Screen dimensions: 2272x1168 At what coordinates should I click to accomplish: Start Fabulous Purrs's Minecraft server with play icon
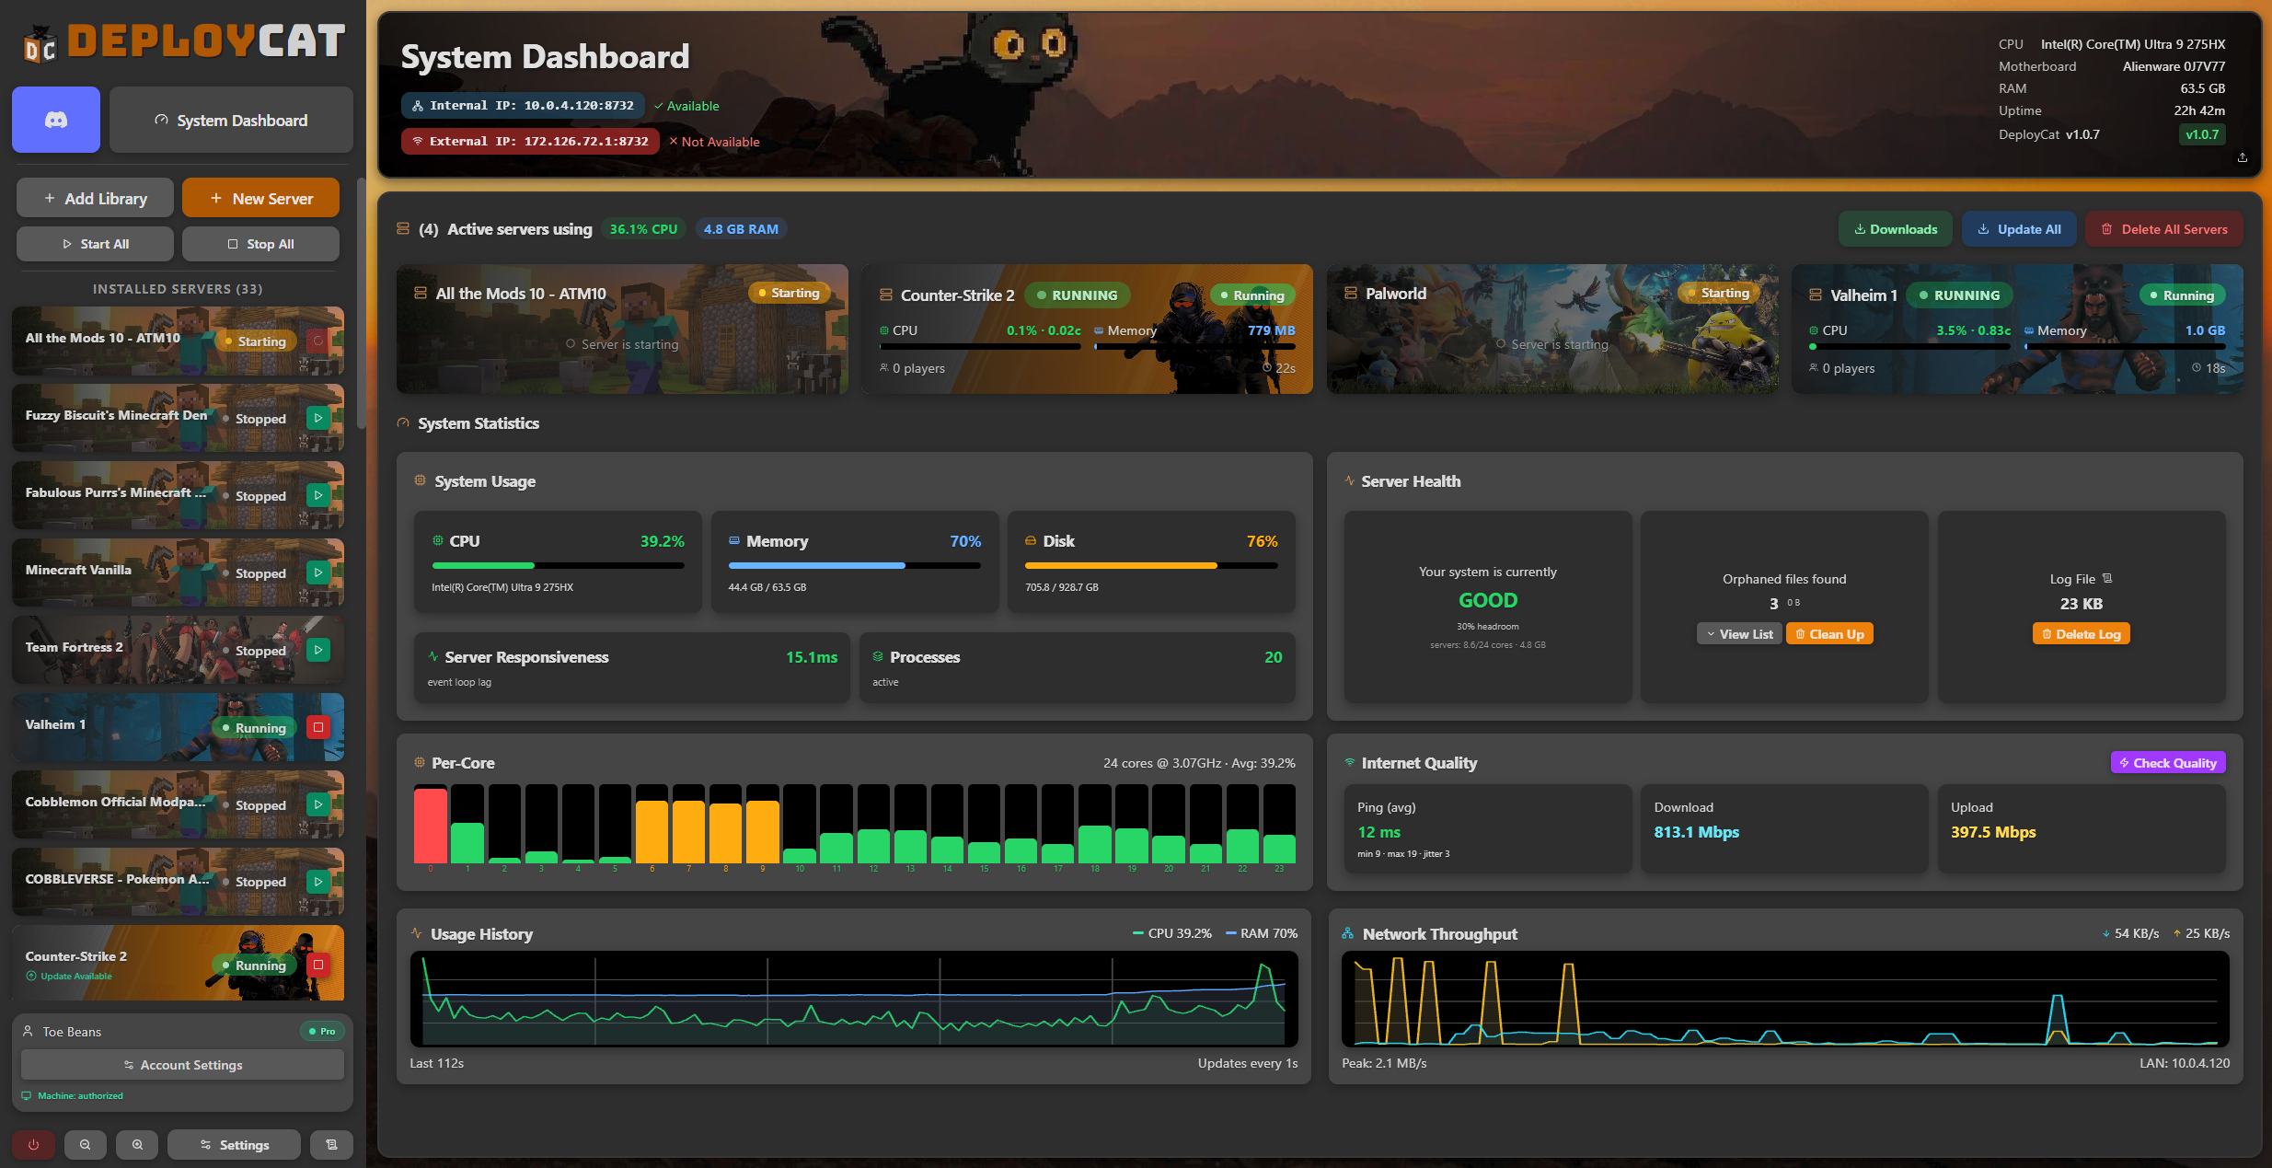[318, 495]
